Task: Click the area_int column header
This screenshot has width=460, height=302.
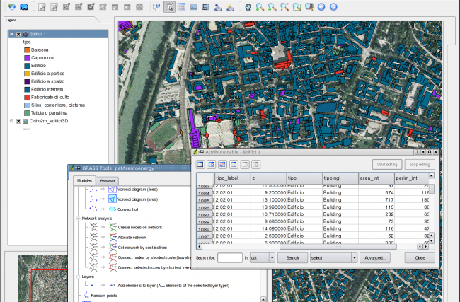Action: coord(376,178)
